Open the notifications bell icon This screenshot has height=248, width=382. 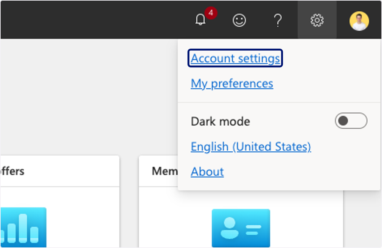(x=201, y=20)
